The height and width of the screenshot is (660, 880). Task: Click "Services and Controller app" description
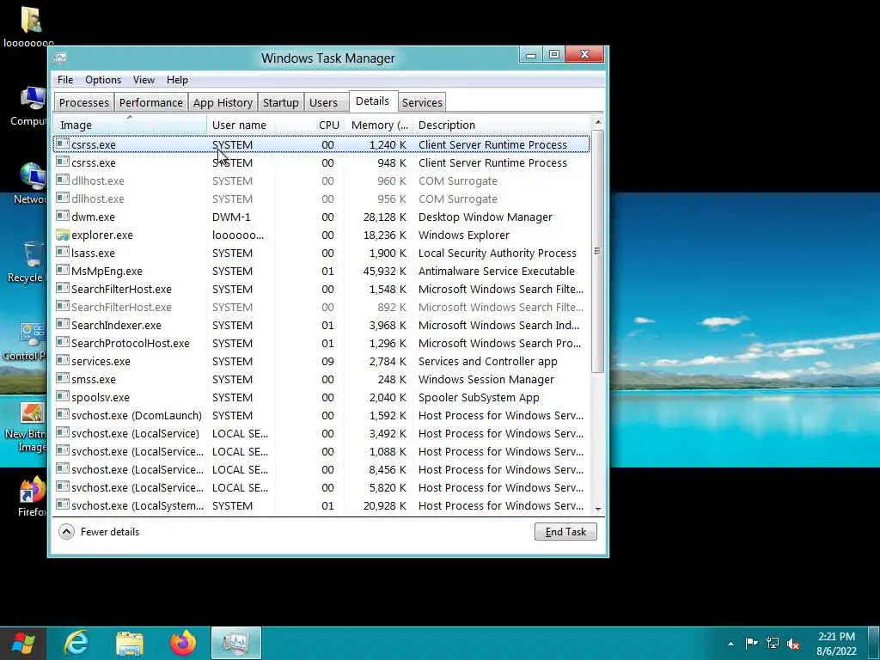click(x=488, y=362)
